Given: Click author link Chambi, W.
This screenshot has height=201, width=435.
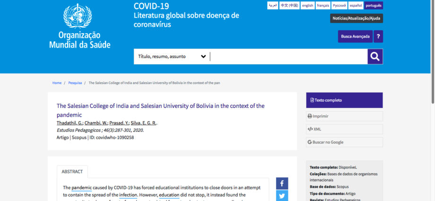Looking at the screenshot, I should pos(96,123).
